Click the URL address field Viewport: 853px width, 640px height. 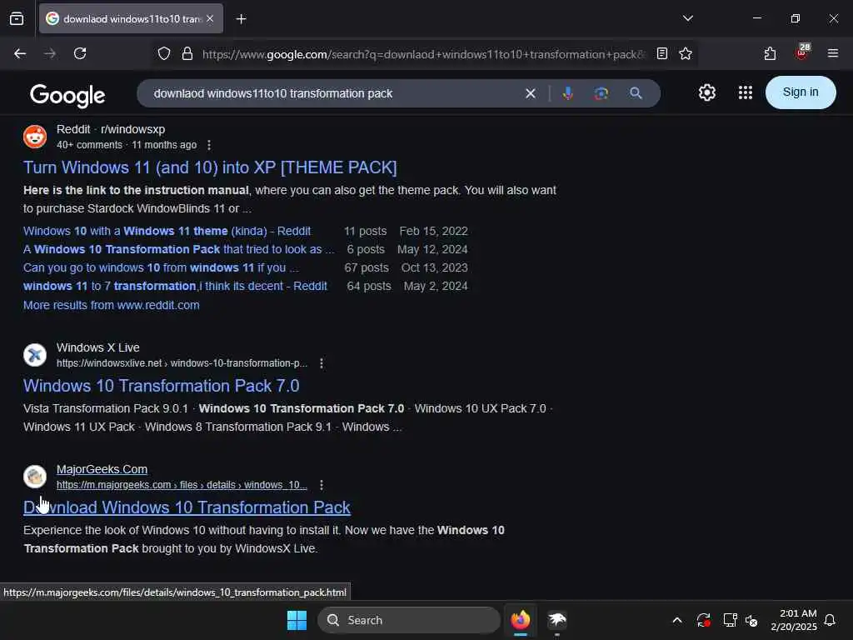tap(424, 54)
